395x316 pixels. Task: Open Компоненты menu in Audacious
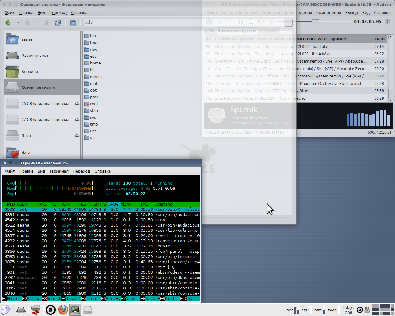click(328, 13)
